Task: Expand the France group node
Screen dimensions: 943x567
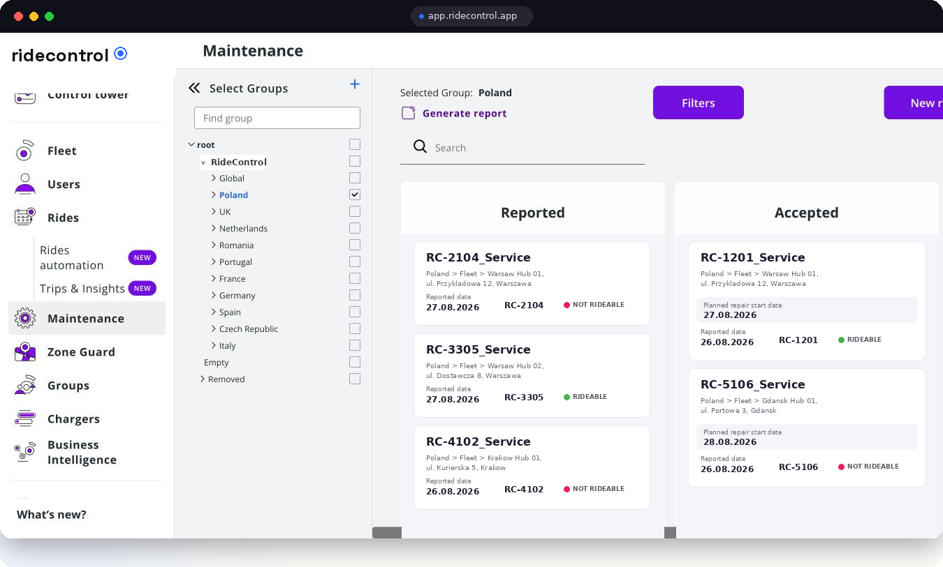Action: tap(214, 279)
